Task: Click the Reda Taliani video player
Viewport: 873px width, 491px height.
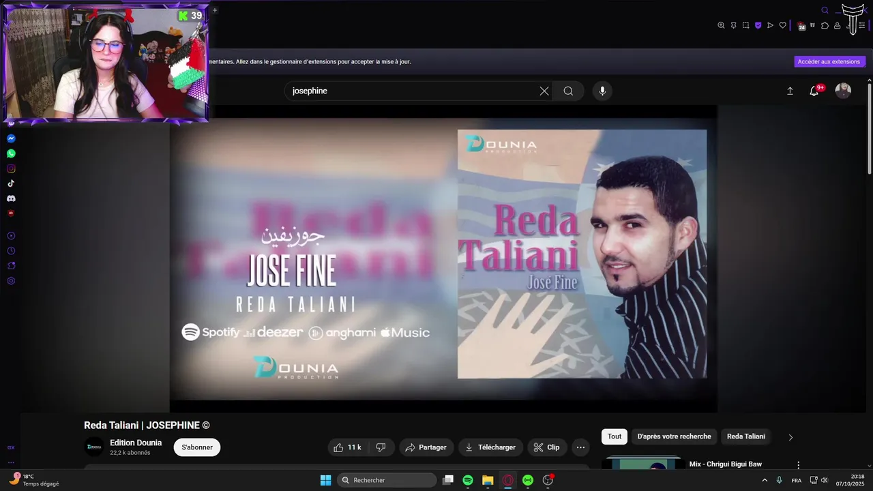Action: click(443, 259)
